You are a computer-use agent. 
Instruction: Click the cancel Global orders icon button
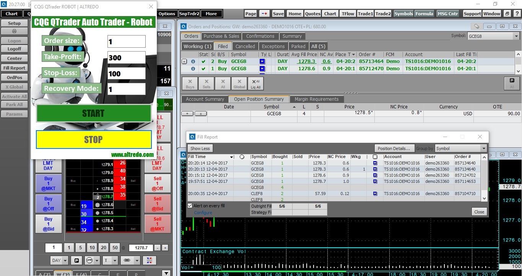point(239,83)
